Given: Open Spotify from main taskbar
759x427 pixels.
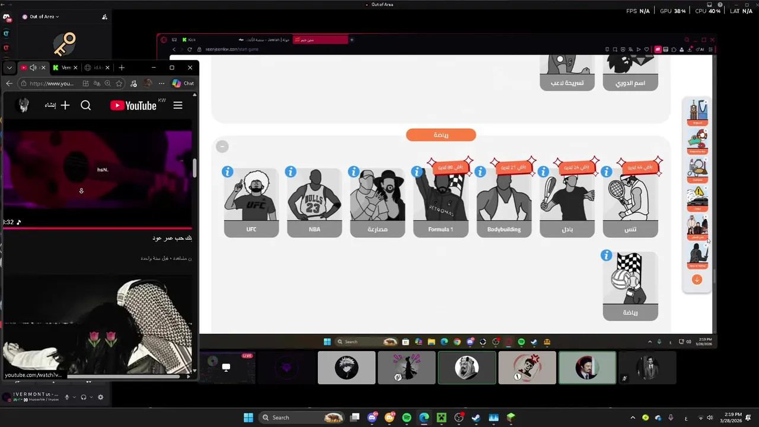Looking at the screenshot, I should [407, 418].
